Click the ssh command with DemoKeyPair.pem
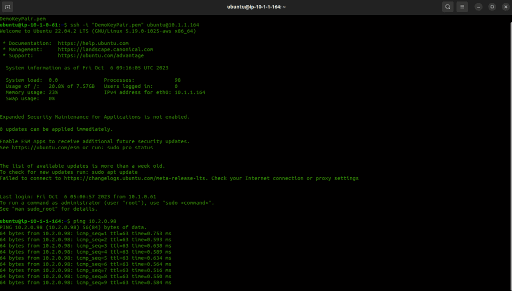This screenshot has width=512, height=291. pos(134,25)
